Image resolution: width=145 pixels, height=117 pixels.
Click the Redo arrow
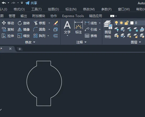tap(13, 3)
